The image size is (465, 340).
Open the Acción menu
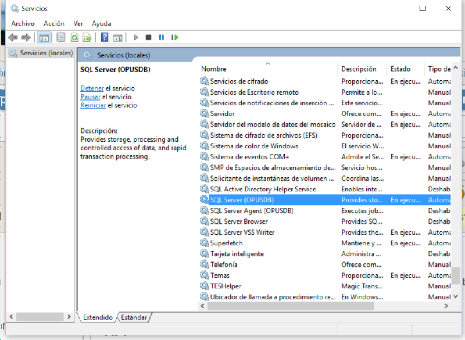(x=53, y=23)
